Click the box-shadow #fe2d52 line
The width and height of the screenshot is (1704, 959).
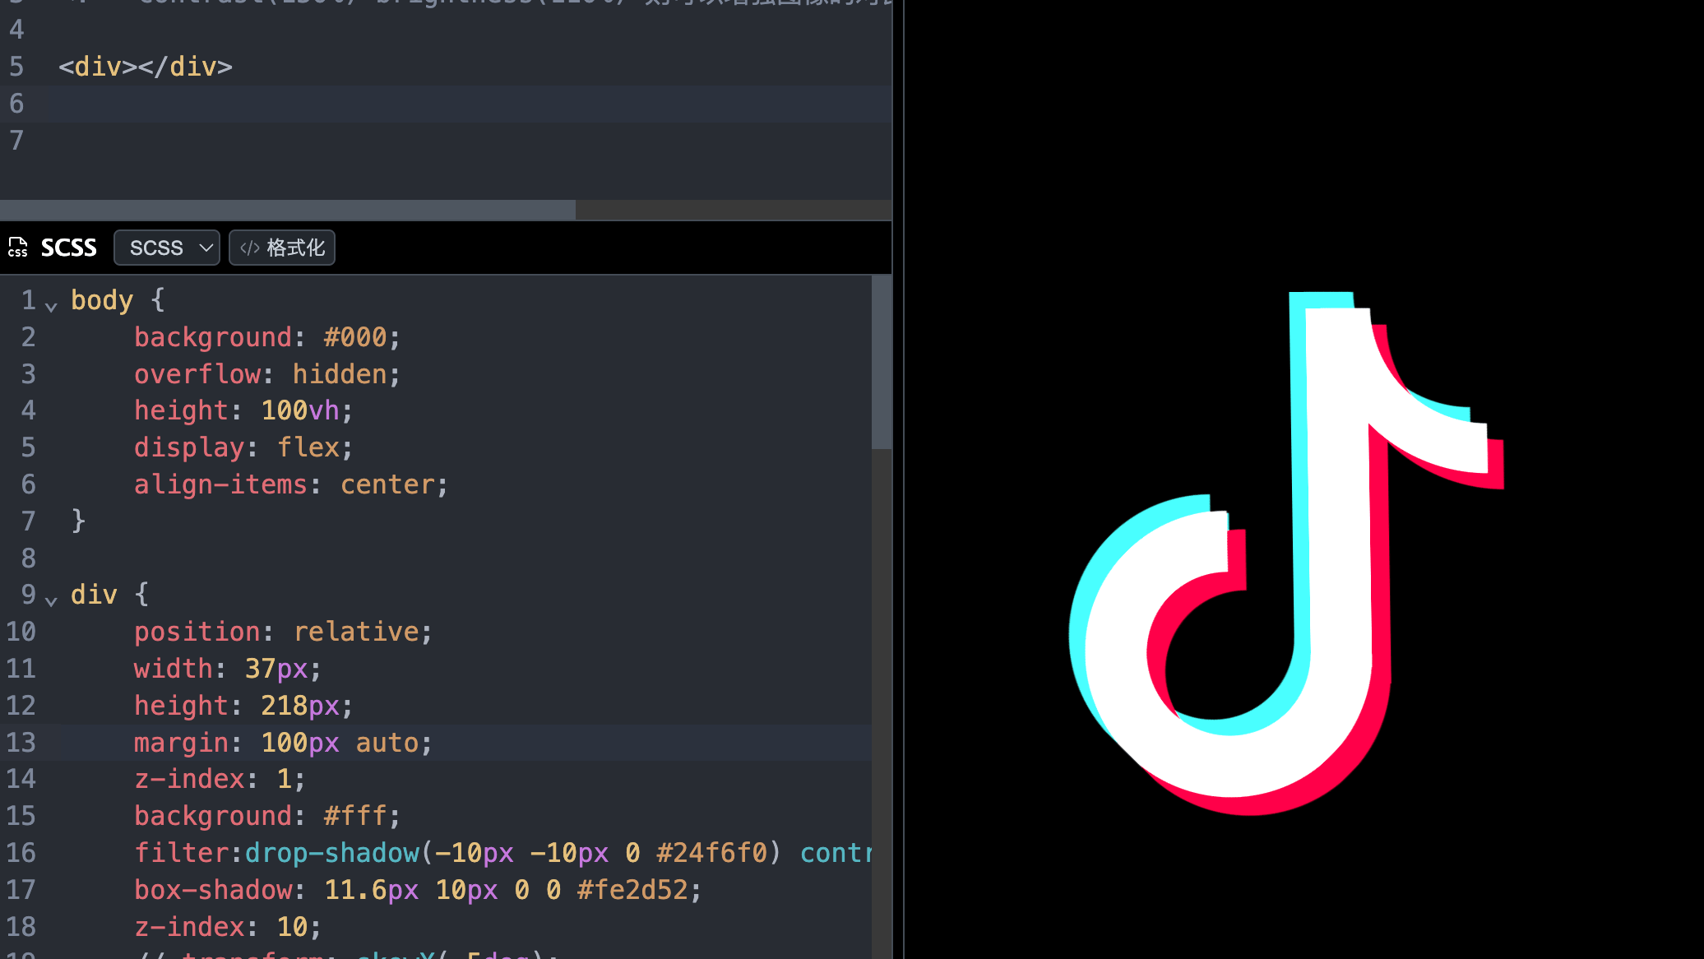pos(418,890)
